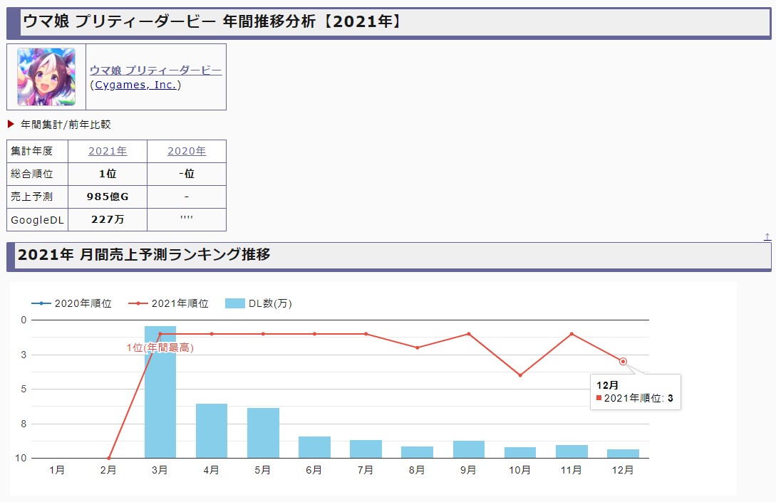Click the -位 2020 rank cell
This screenshot has height=502, width=776.
tap(187, 174)
